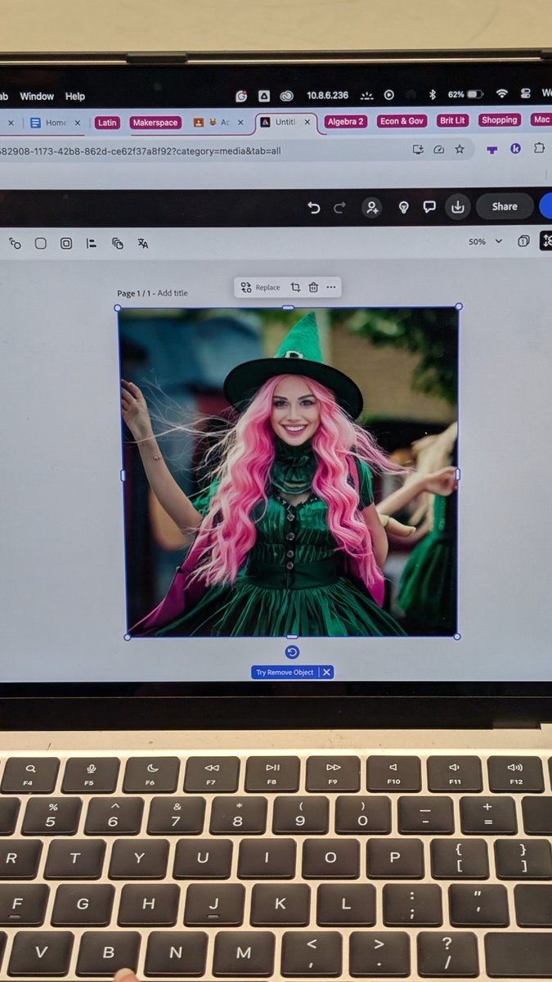
Task: Click the Grammarly G menu bar icon
Action: pyautogui.click(x=241, y=96)
